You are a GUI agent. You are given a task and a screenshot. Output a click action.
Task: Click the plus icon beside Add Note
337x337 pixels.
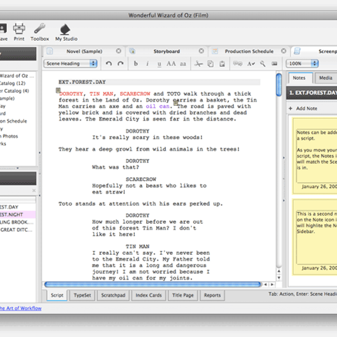point(290,108)
